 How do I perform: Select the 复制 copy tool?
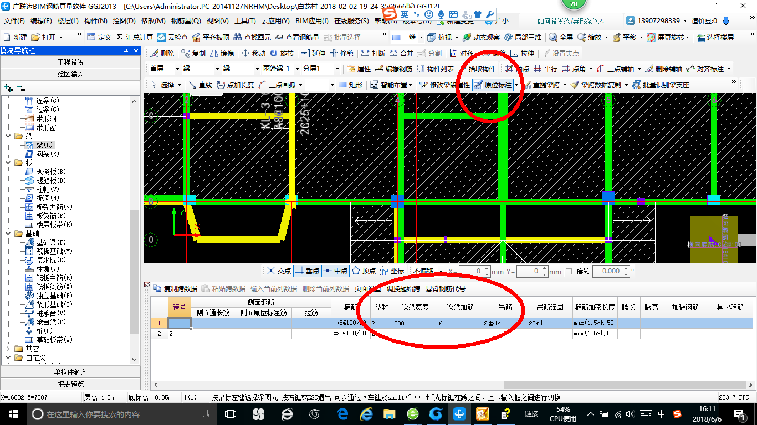[x=193, y=54]
